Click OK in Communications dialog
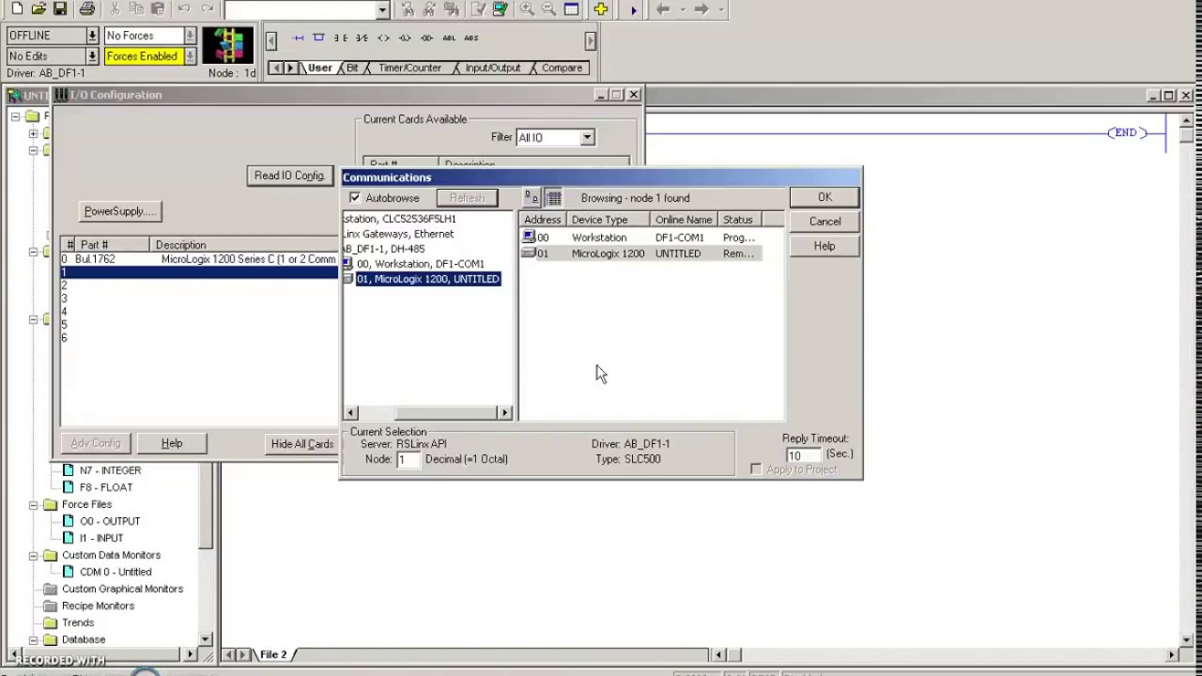1202x676 pixels. tap(824, 197)
